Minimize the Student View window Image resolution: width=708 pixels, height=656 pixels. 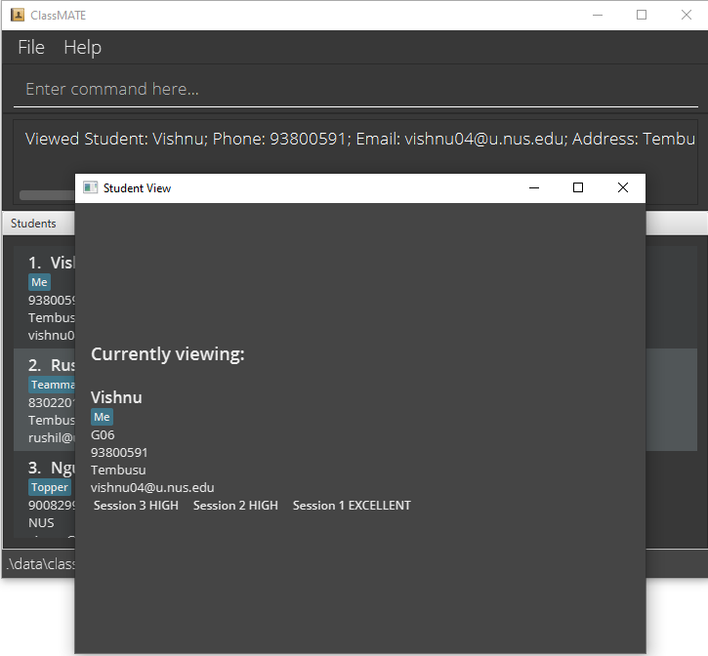534,187
